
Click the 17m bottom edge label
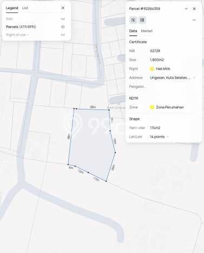[x=96, y=179]
